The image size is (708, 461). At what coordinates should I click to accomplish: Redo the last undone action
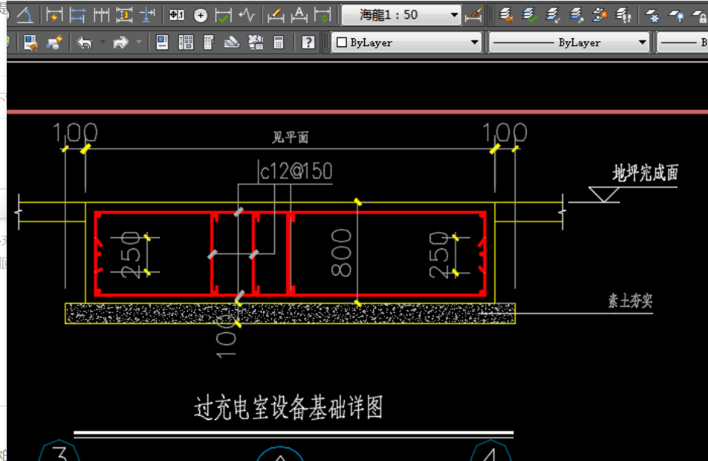click(121, 43)
